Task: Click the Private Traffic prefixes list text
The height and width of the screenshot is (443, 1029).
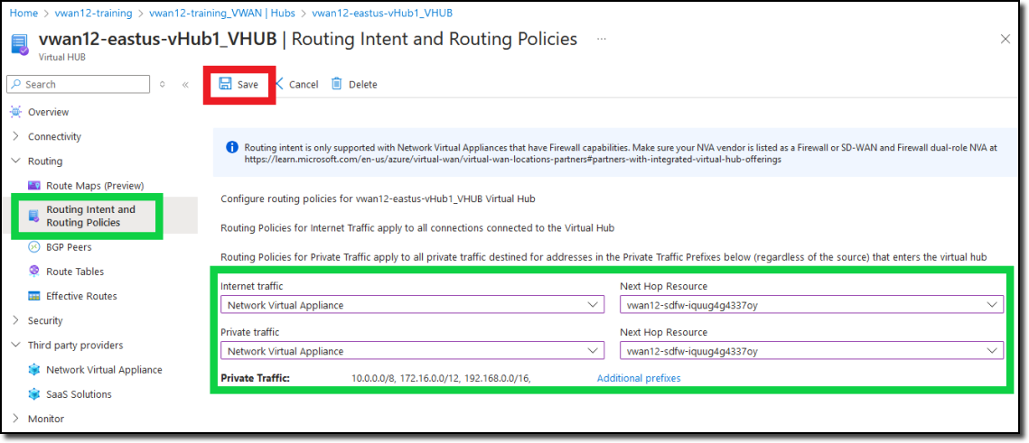Action: 442,378
